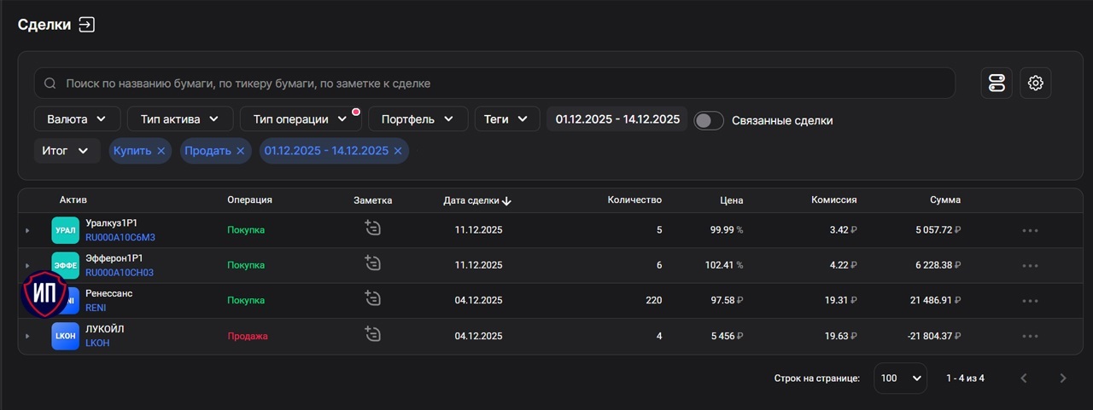Screen dimensions: 1093x410
Task: Click the Сумма column header
Action: [x=944, y=200]
